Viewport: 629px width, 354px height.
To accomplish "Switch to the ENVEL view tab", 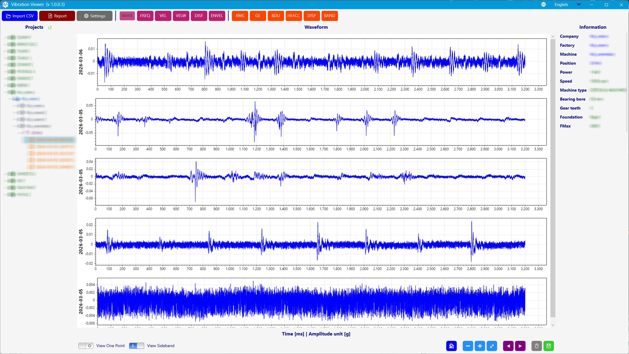I will [217, 16].
